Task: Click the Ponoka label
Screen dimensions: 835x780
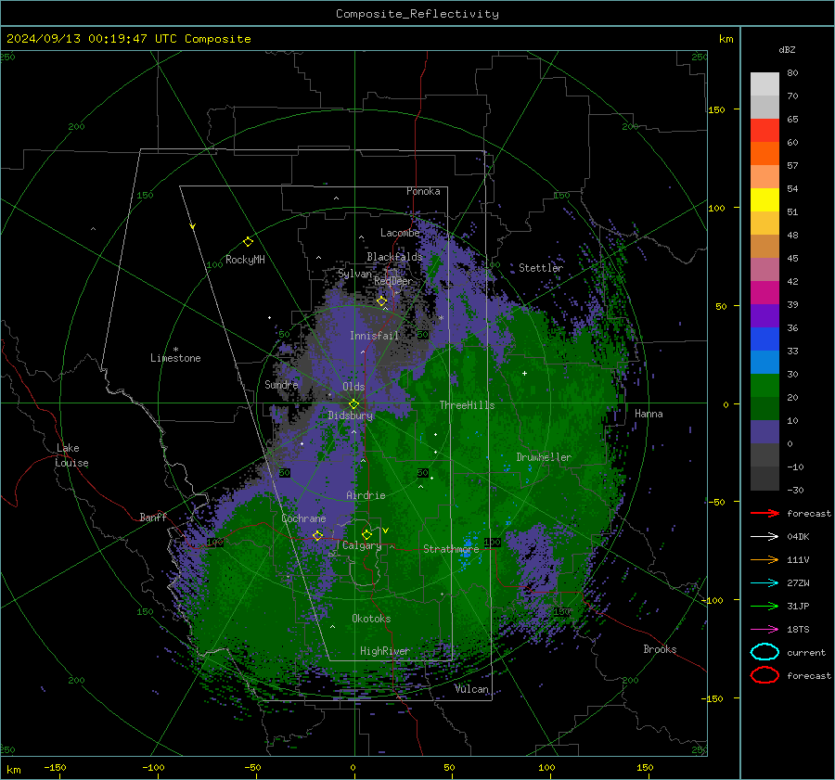Action: click(423, 191)
